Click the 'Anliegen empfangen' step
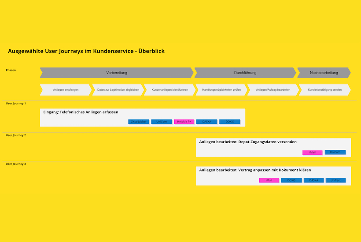The image size is (361, 242). click(x=66, y=90)
